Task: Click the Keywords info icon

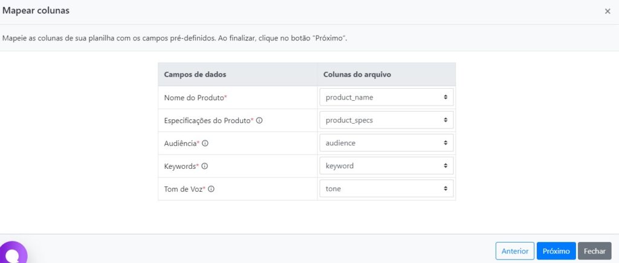Action: [204, 166]
